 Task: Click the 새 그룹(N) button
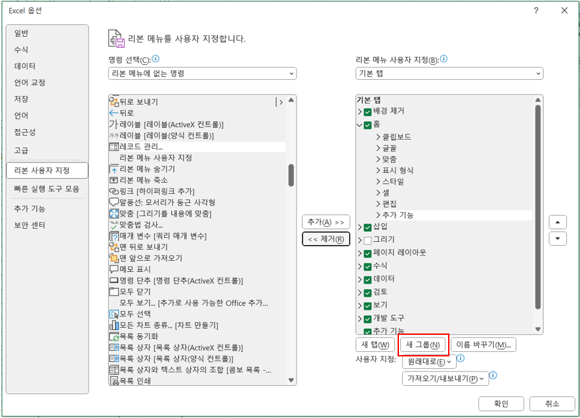(x=423, y=345)
